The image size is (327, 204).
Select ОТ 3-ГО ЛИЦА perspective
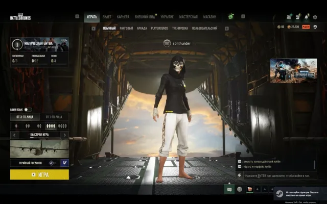tap(25, 117)
